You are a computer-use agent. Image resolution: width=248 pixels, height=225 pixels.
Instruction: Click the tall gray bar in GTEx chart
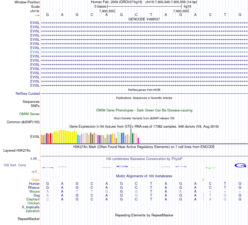(131, 136)
